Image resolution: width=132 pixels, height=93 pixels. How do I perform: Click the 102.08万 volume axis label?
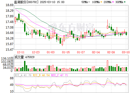pyautogui.click(x=7, y=62)
